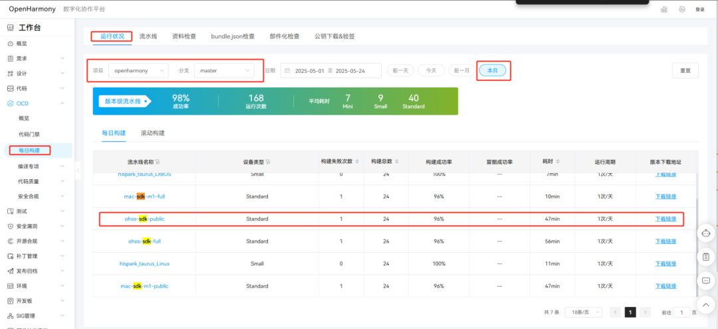Click the 登录 login link
Screen dimensions: 718x329
point(699,9)
